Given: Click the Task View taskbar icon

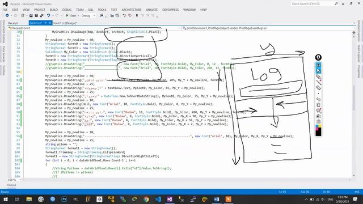Looking at the screenshot, I should click(x=17, y=199).
